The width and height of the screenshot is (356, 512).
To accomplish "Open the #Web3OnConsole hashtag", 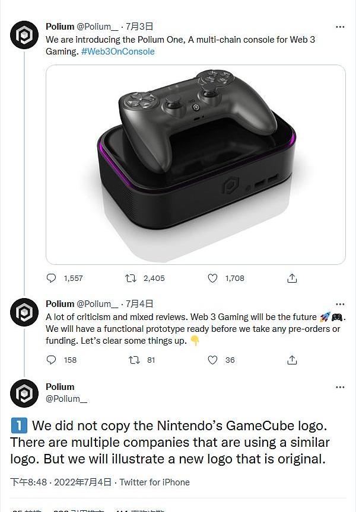I will coord(117,52).
